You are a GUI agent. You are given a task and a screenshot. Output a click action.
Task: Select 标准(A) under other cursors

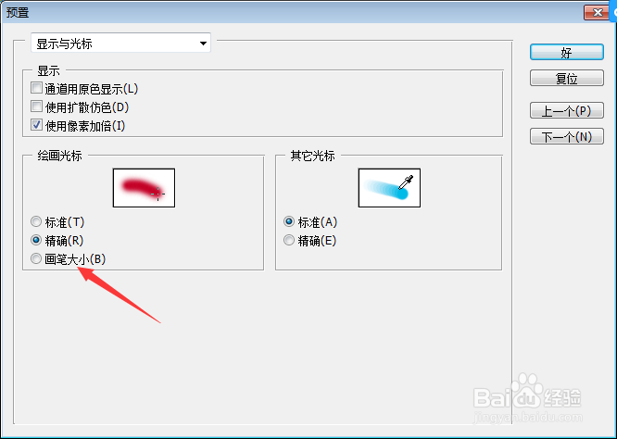[289, 221]
